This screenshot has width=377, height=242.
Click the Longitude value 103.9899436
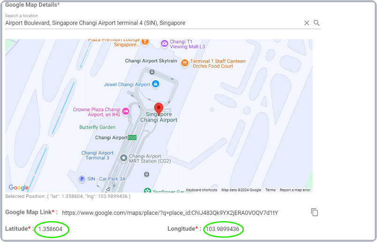tap(222, 229)
